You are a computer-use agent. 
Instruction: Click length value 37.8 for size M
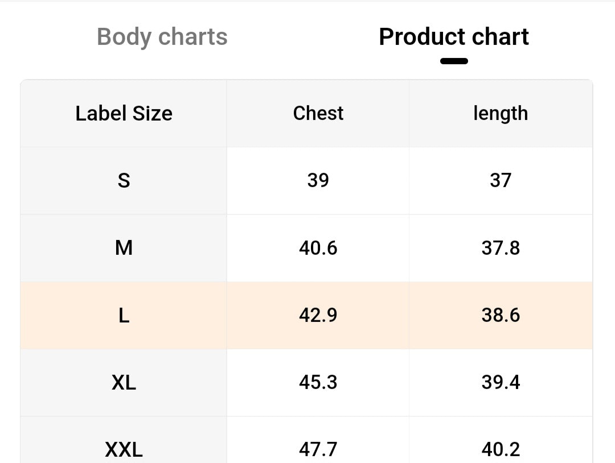501,248
